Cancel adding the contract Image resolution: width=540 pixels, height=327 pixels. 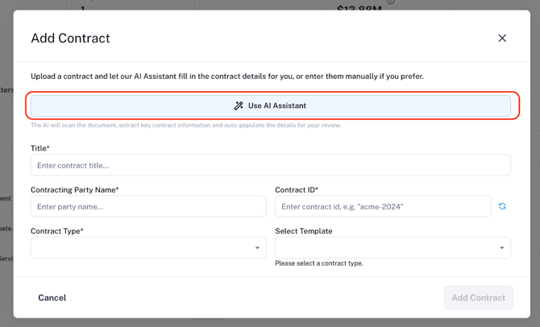tap(52, 298)
